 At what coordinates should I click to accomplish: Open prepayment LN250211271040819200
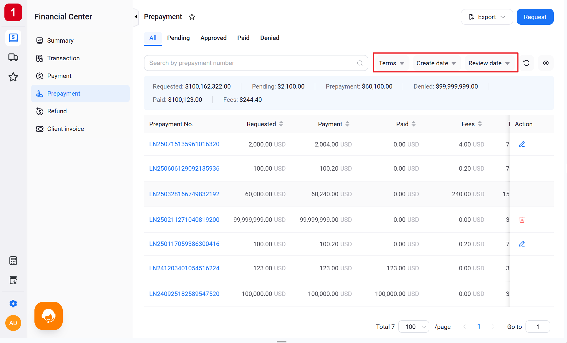(184, 220)
